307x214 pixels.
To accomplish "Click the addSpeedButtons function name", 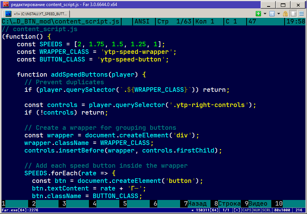I will coord(79,74).
